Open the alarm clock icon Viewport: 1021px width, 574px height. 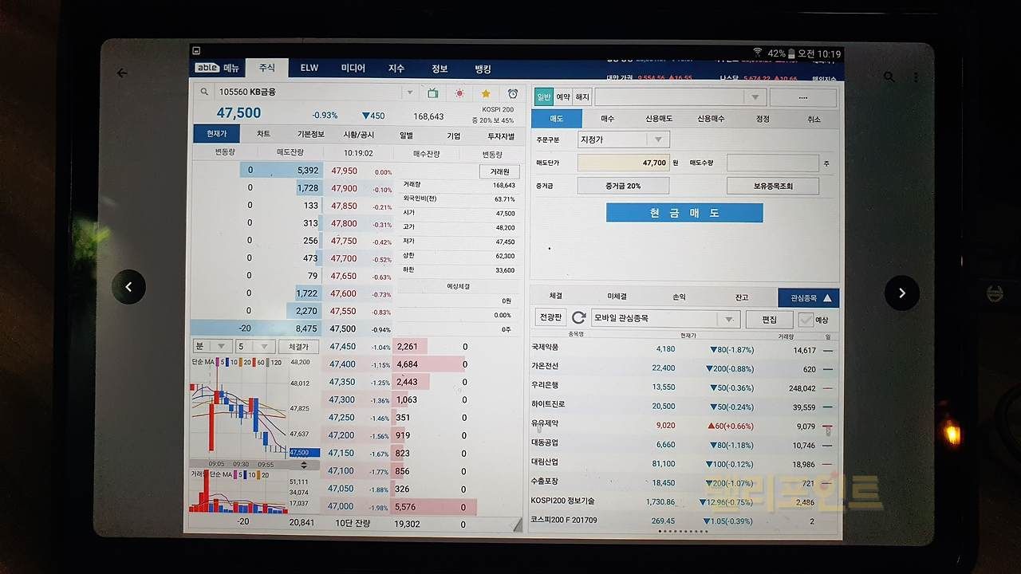click(512, 93)
